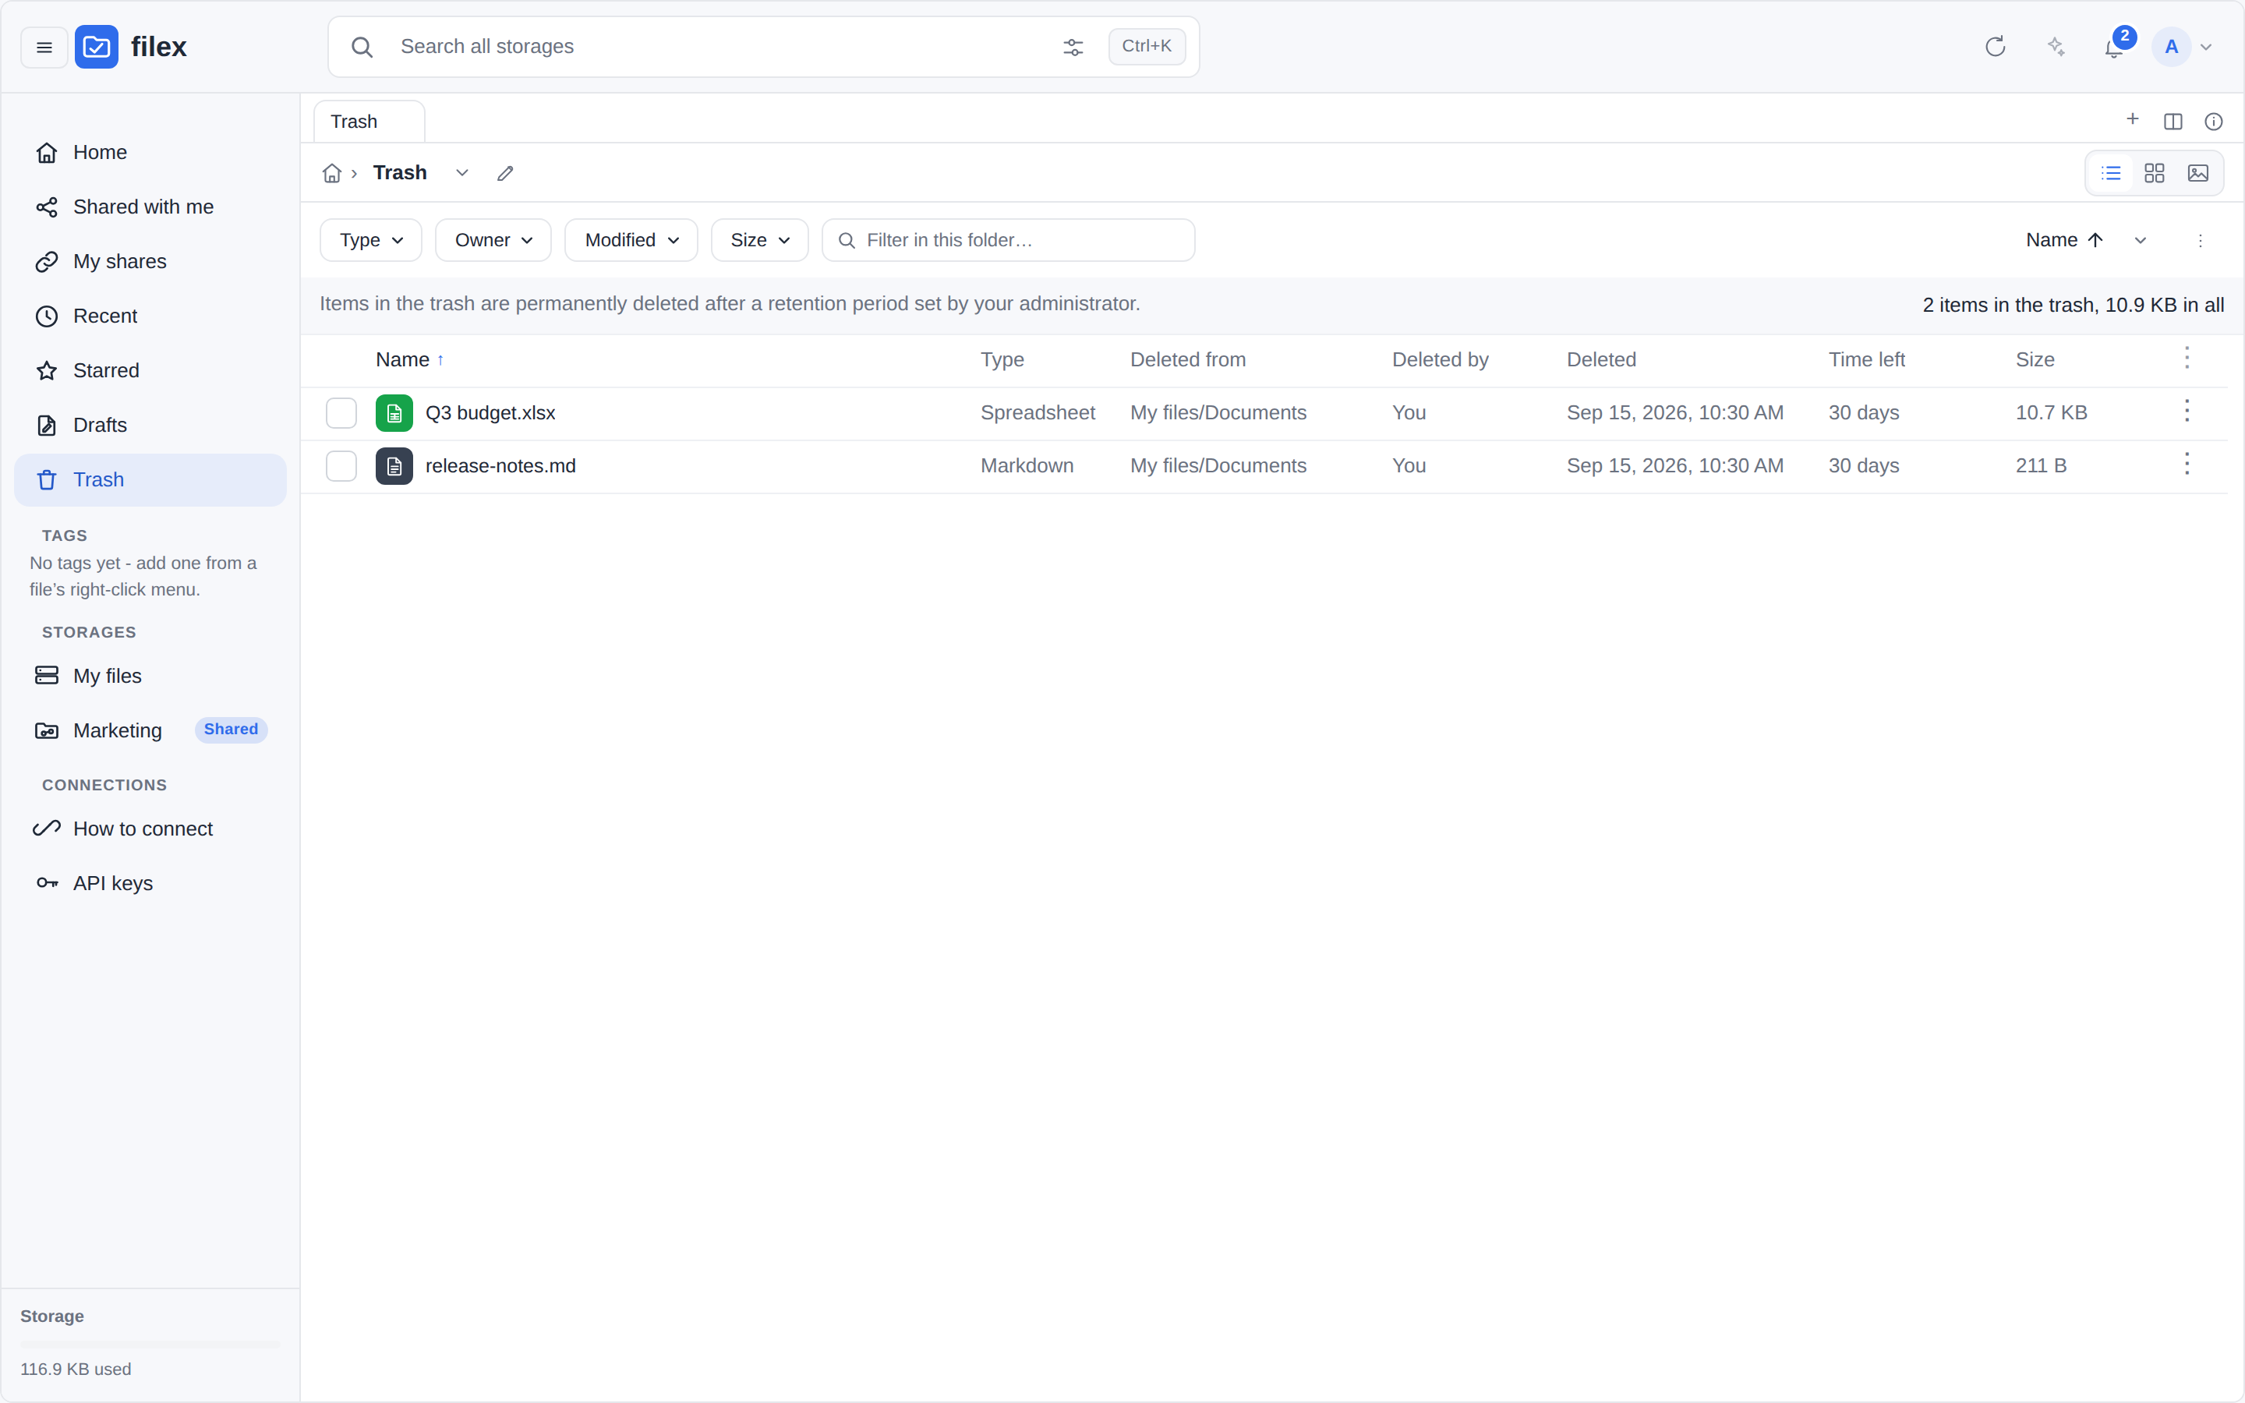Screen dimensions: 2245x1403
Task: Click the pencil edit path icon
Action: click(506, 174)
